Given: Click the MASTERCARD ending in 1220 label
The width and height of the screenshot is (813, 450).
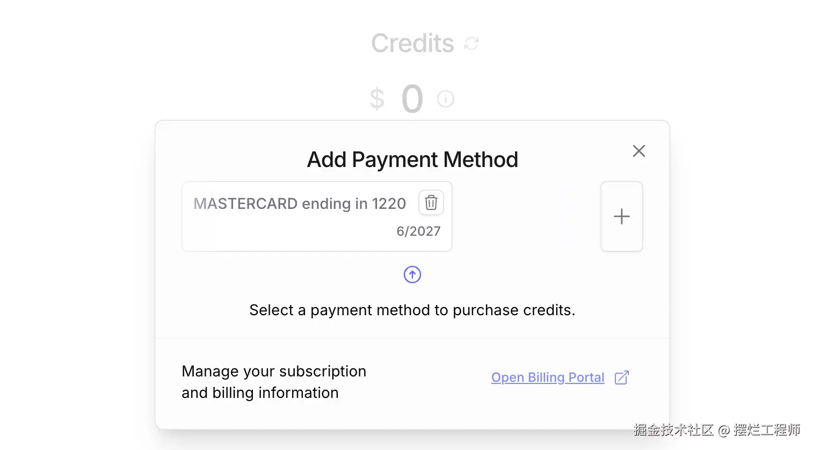Looking at the screenshot, I should [299, 204].
